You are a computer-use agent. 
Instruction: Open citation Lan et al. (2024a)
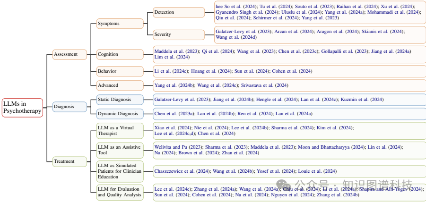(x=294, y=114)
